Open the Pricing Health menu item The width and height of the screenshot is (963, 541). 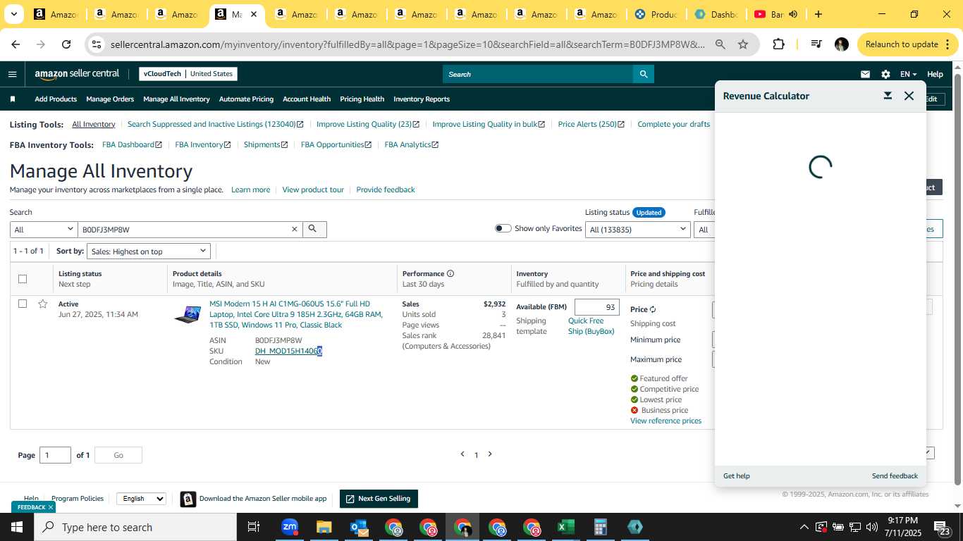(x=362, y=99)
